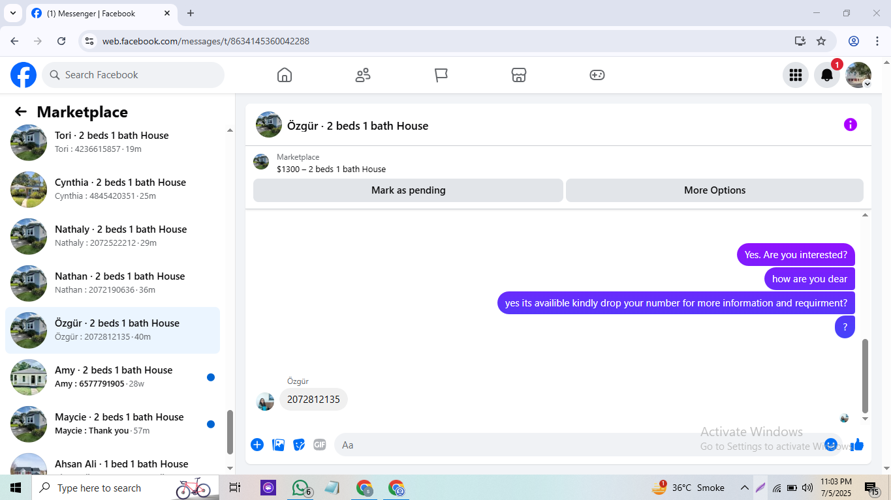Click the $1300 – 2 beds 1 bath House listing
The width and height of the screenshot is (891, 500).
pos(331,169)
